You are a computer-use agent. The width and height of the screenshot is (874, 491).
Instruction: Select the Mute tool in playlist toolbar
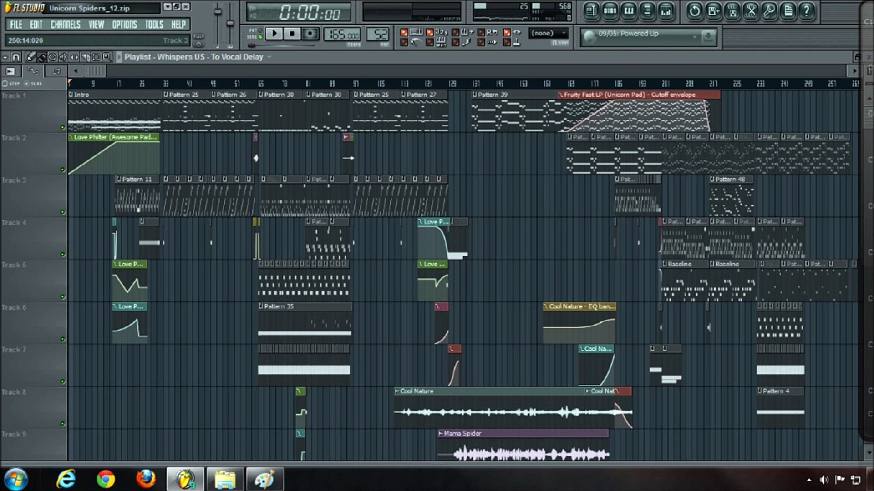[x=63, y=57]
